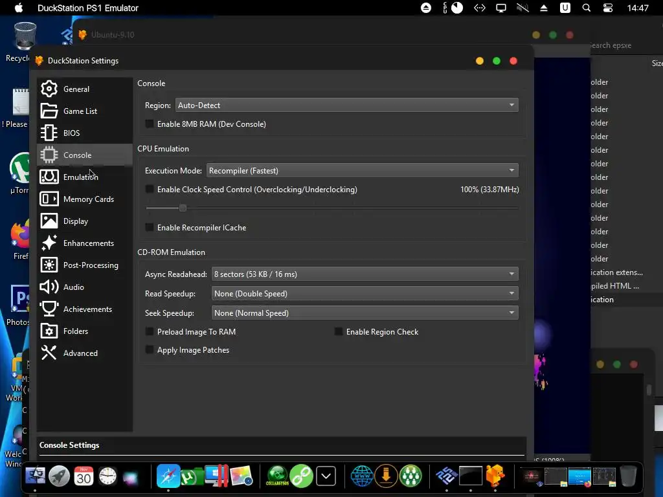663x497 pixels.
Task: Select the 'ication extens...' row in background window
Action: pyautogui.click(x=617, y=272)
